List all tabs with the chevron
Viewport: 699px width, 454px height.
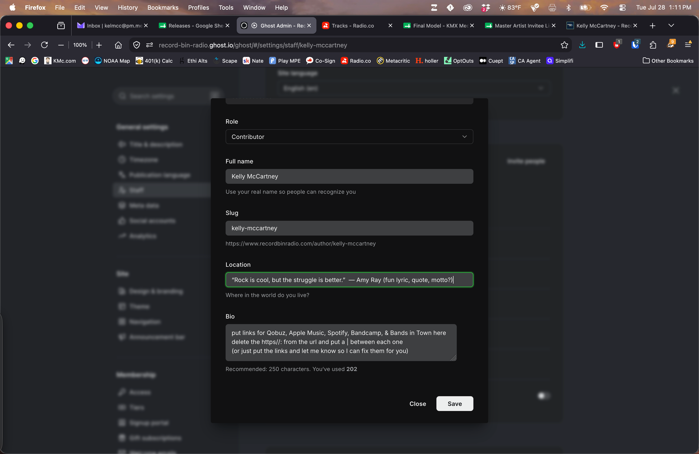pyautogui.click(x=671, y=26)
